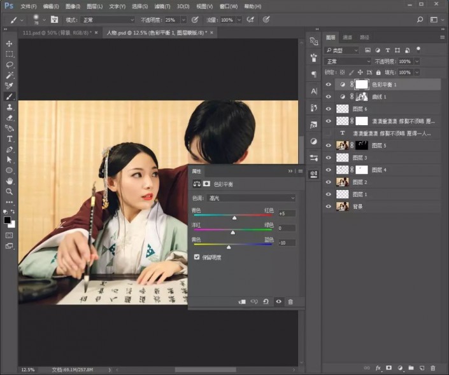Select the Move tool
The height and width of the screenshot is (375, 449).
[x=9, y=43]
